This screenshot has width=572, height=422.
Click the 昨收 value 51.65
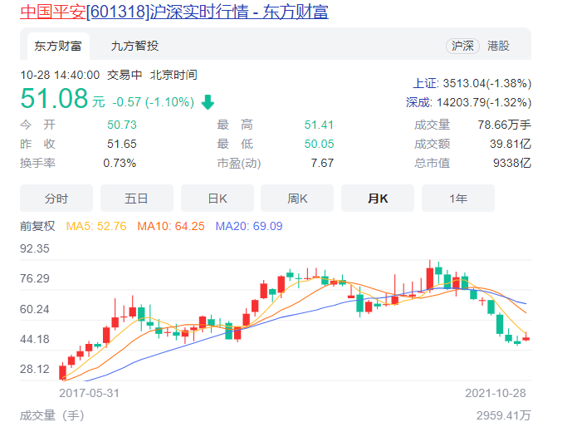pos(122,144)
